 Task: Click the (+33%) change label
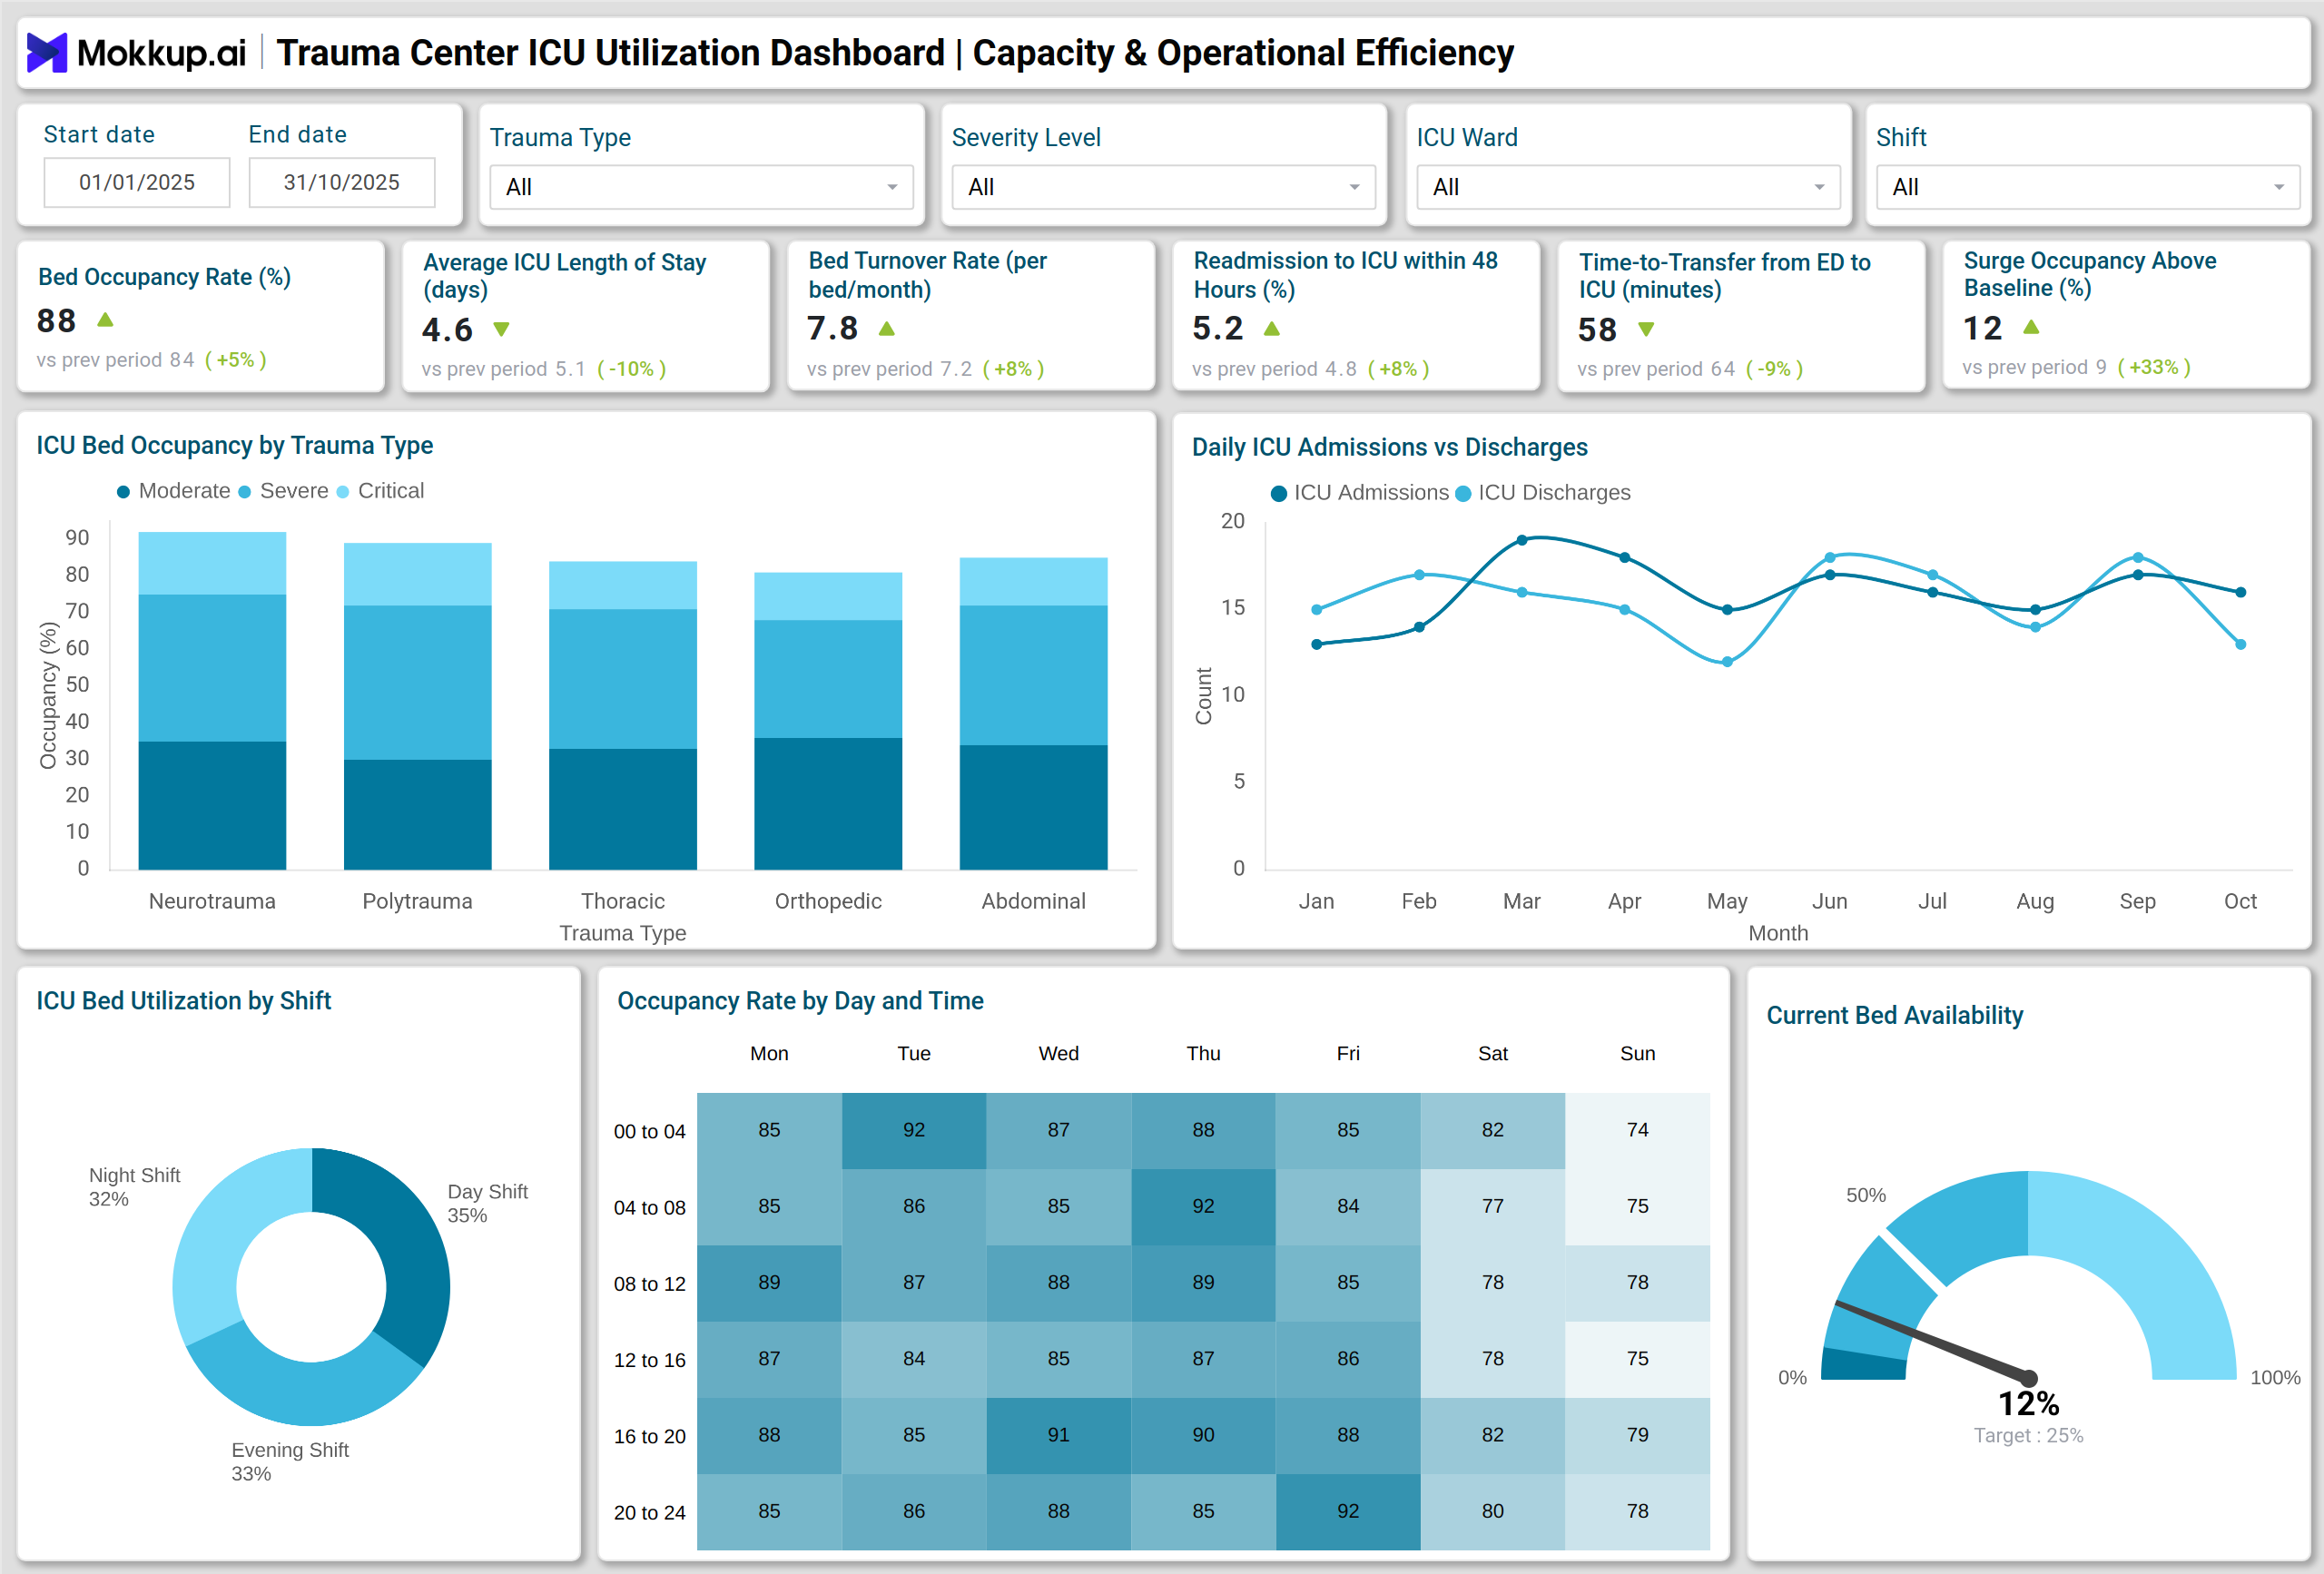point(2154,367)
